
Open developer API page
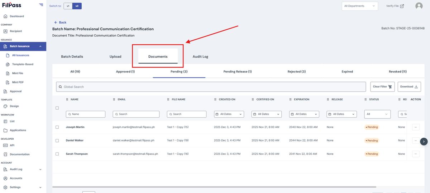pos(12,145)
